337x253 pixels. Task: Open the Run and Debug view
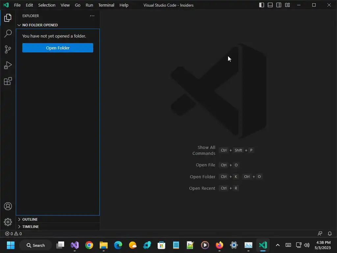point(8,66)
